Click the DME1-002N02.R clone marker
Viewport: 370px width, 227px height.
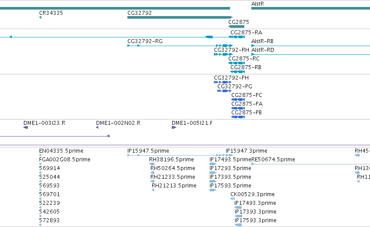coord(97,127)
